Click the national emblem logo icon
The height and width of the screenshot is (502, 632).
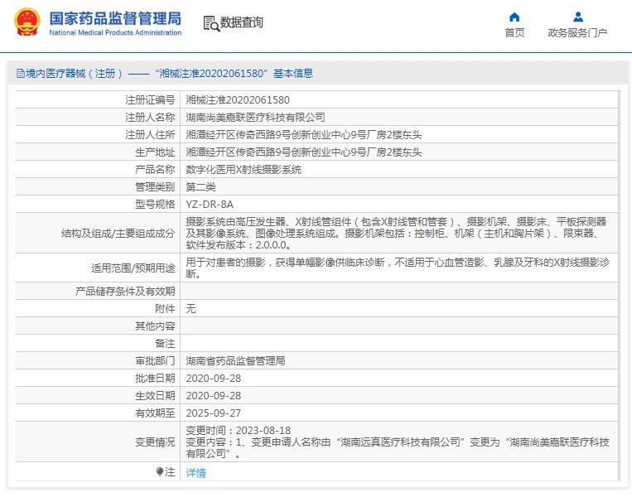tap(27, 22)
